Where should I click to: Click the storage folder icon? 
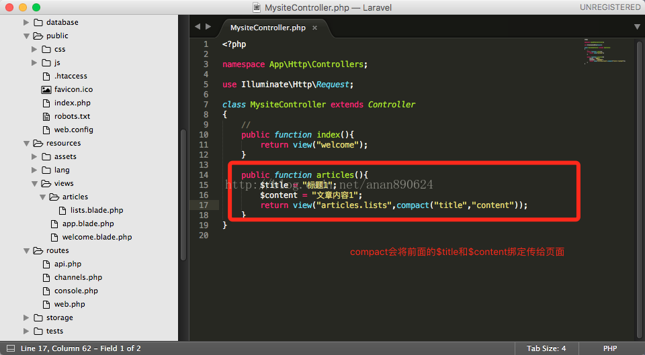pyautogui.click(x=38, y=317)
